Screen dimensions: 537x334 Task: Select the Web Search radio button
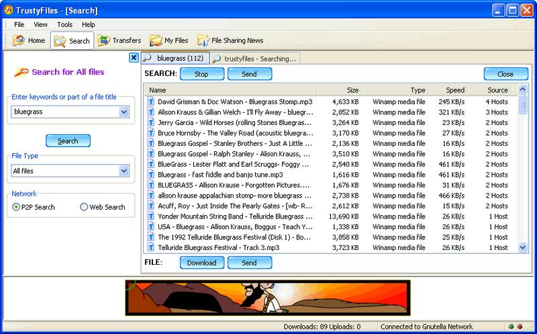(x=84, y=207)
